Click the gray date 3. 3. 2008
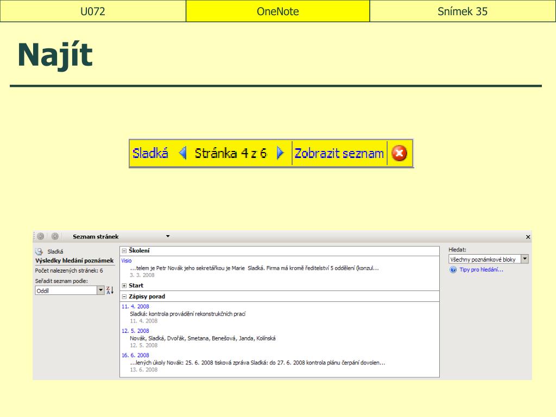Viewport: 556px width, 417px height. point(142,275)
